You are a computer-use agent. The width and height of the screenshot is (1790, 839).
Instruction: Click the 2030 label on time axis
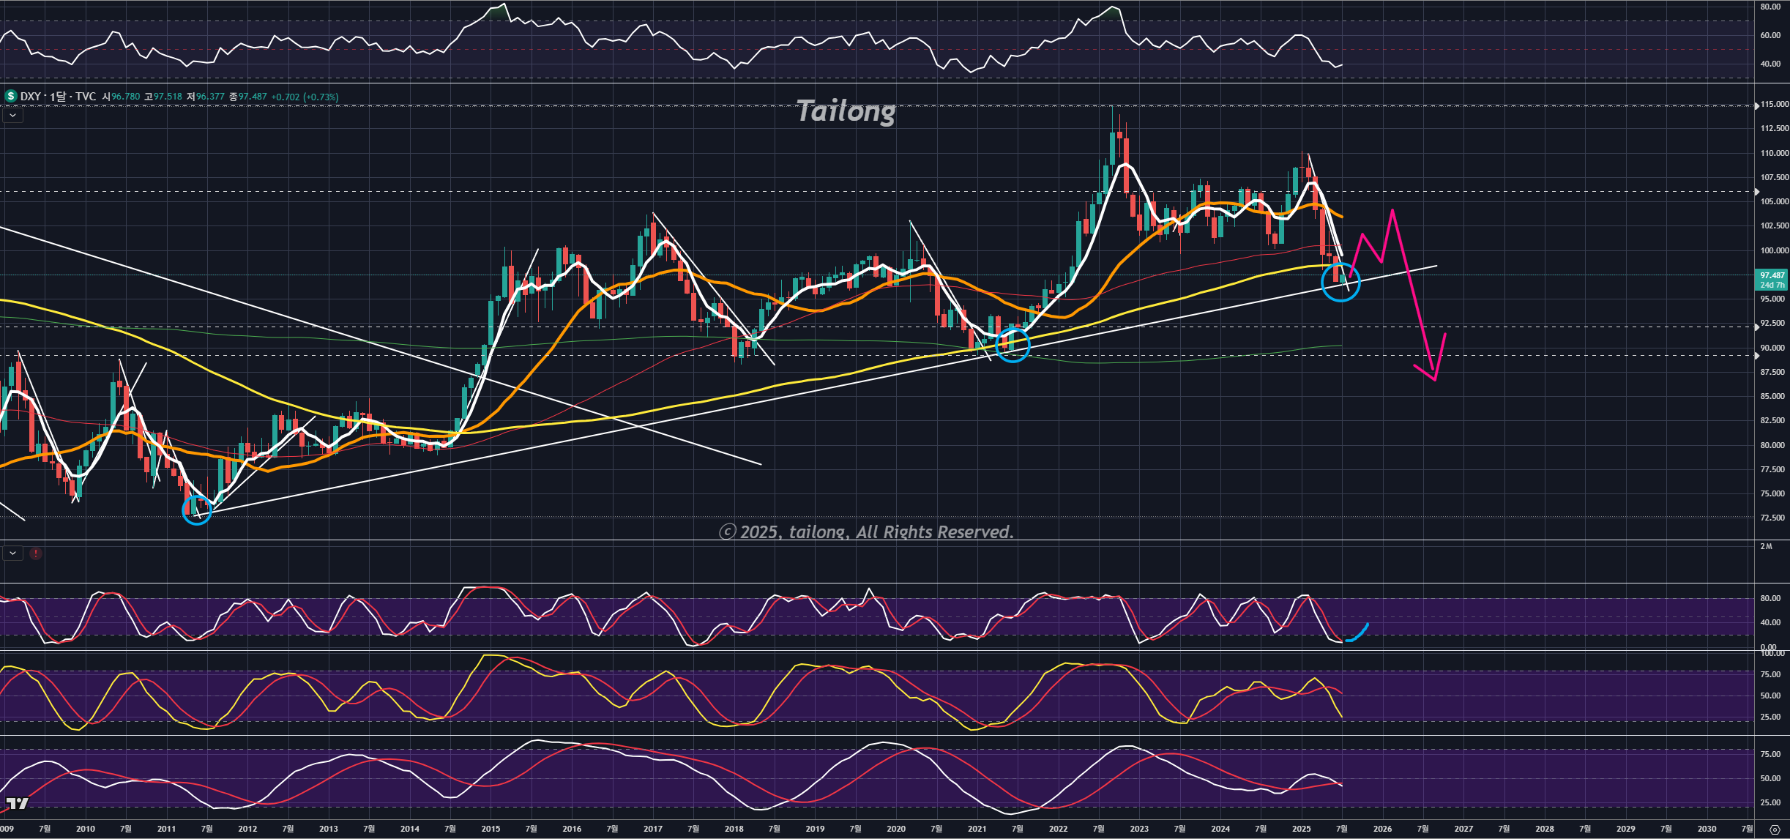[x=1707, y=829]
